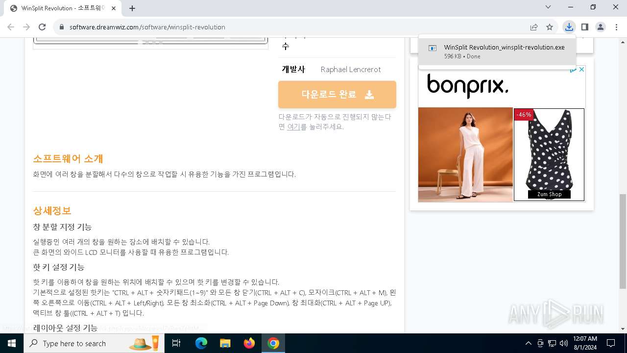Go back to the previous page
The height and width of the screenshot is (353, 627).
[x=11, y=27]
